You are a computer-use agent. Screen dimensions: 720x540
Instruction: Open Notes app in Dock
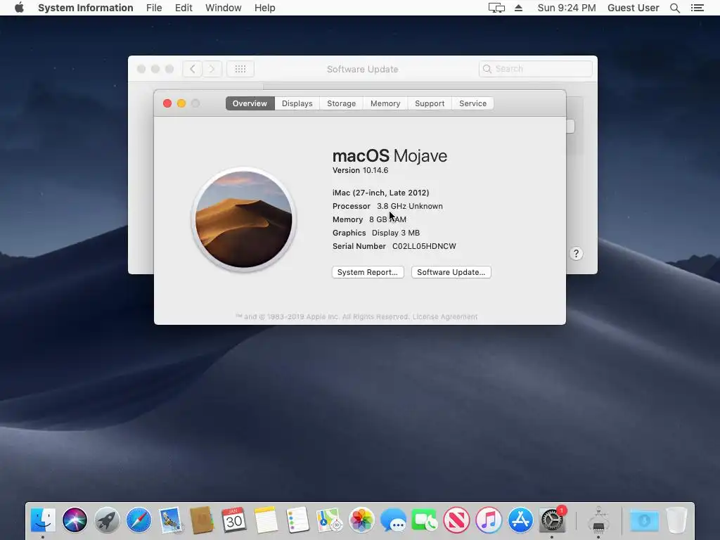[x=266, y=520]
